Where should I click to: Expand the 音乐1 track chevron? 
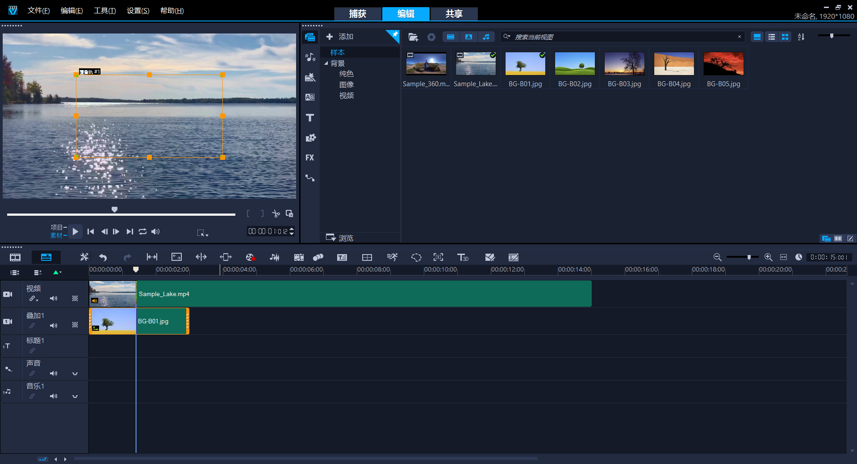tap(75, 396)
